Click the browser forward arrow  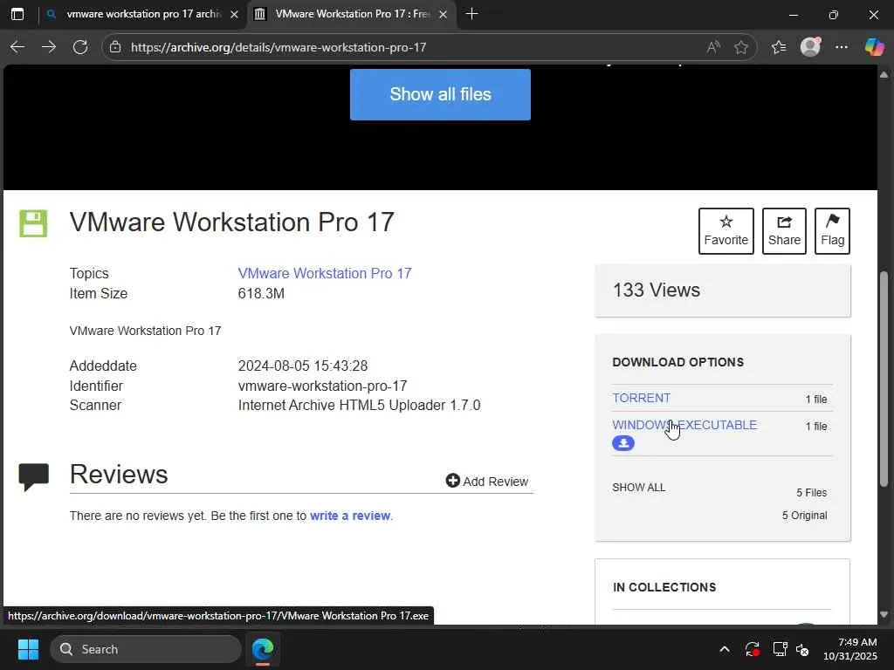click(49, 47)
